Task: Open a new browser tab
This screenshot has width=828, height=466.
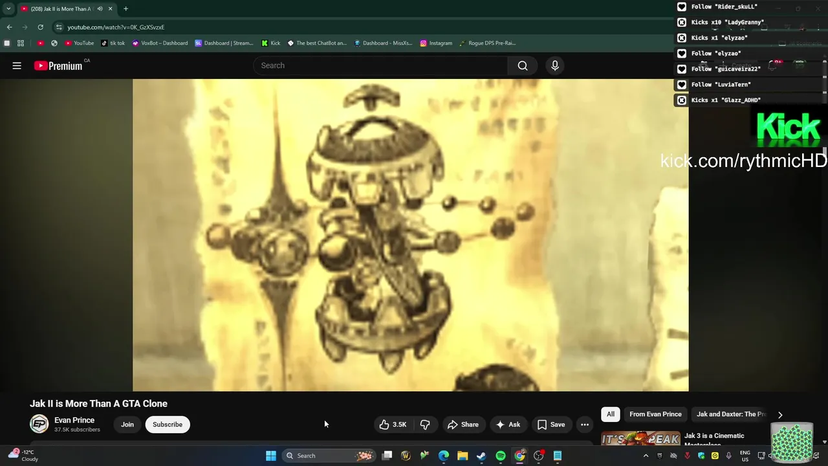Action: point(125,9)
